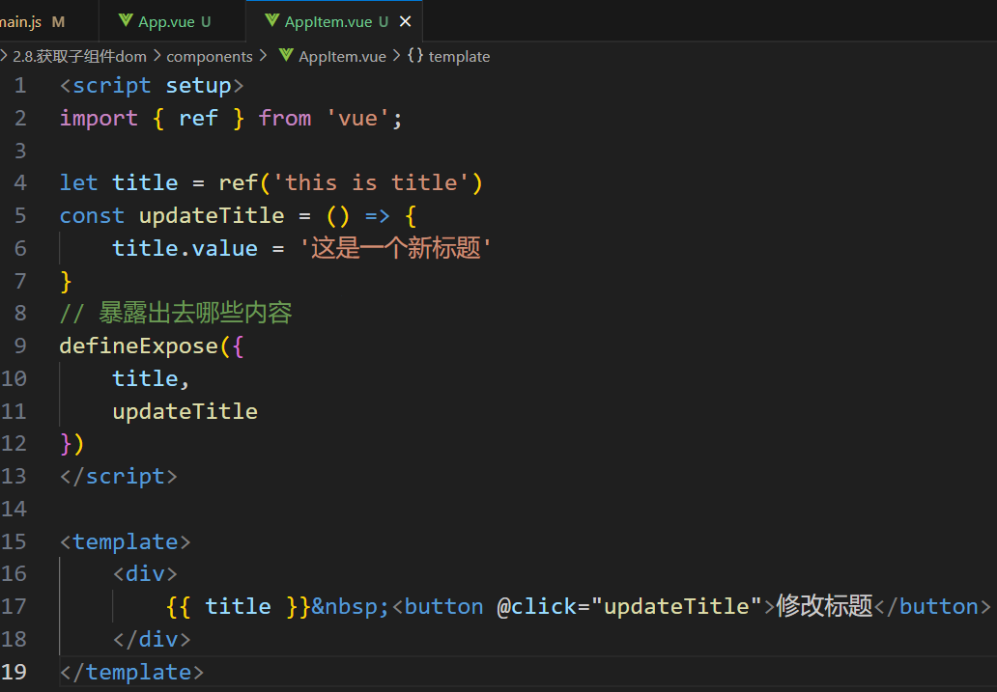Click '&nbsp;' entity on line 17
This screenshot has height=692, width=997.
[x=351, y=606]
